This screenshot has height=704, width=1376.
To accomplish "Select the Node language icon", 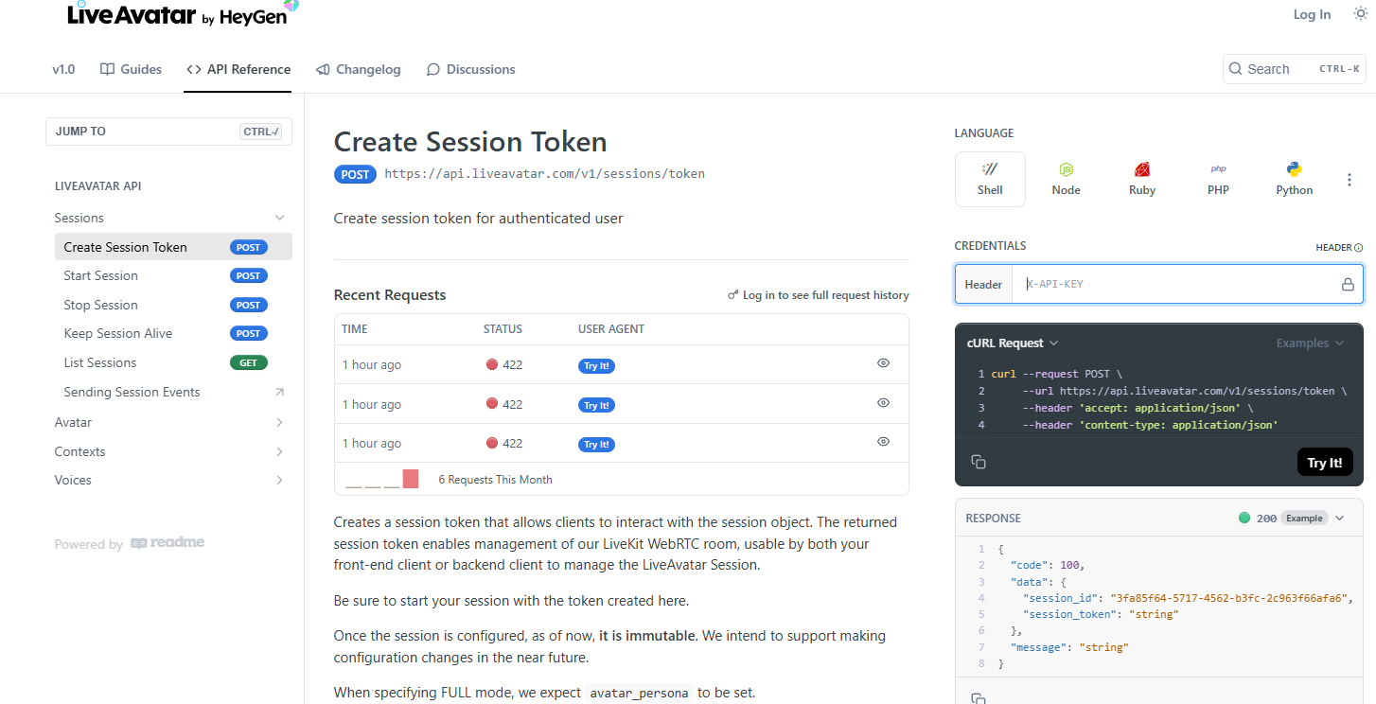I will 1066,179.
